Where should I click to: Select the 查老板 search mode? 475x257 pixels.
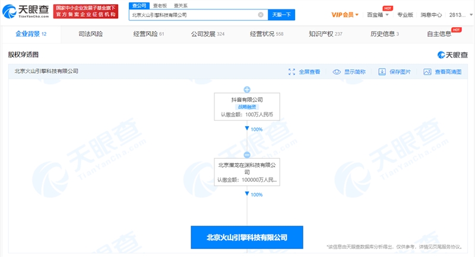[160, 5]
